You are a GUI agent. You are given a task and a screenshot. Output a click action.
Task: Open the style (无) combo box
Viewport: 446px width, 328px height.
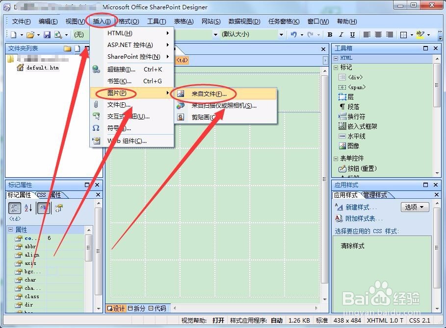point(81,35)
